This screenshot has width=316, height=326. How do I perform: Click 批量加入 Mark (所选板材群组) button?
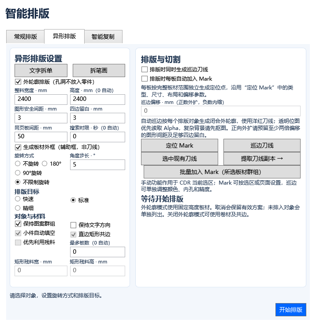222,172
